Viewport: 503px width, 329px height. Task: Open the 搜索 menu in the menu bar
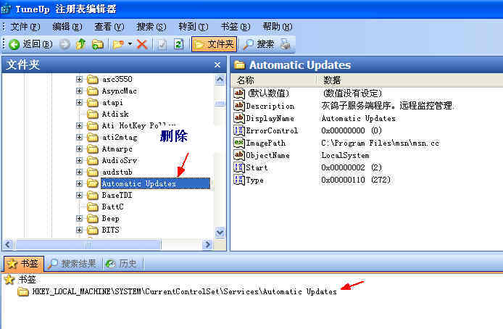click(x=151, y=27)
